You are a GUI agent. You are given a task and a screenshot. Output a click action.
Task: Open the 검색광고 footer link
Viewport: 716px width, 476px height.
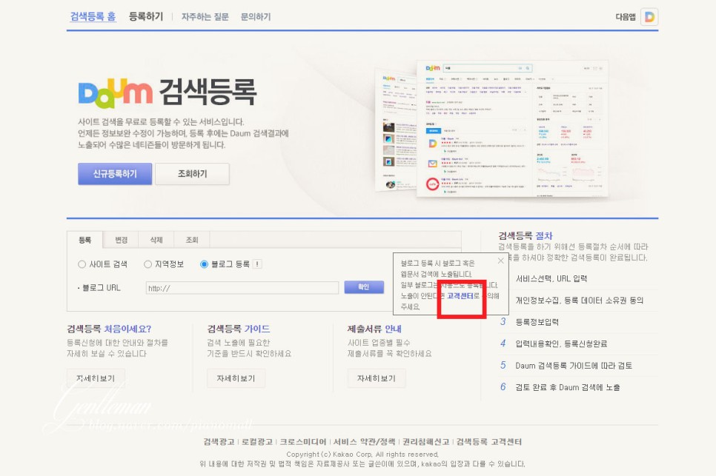(219, 441)
